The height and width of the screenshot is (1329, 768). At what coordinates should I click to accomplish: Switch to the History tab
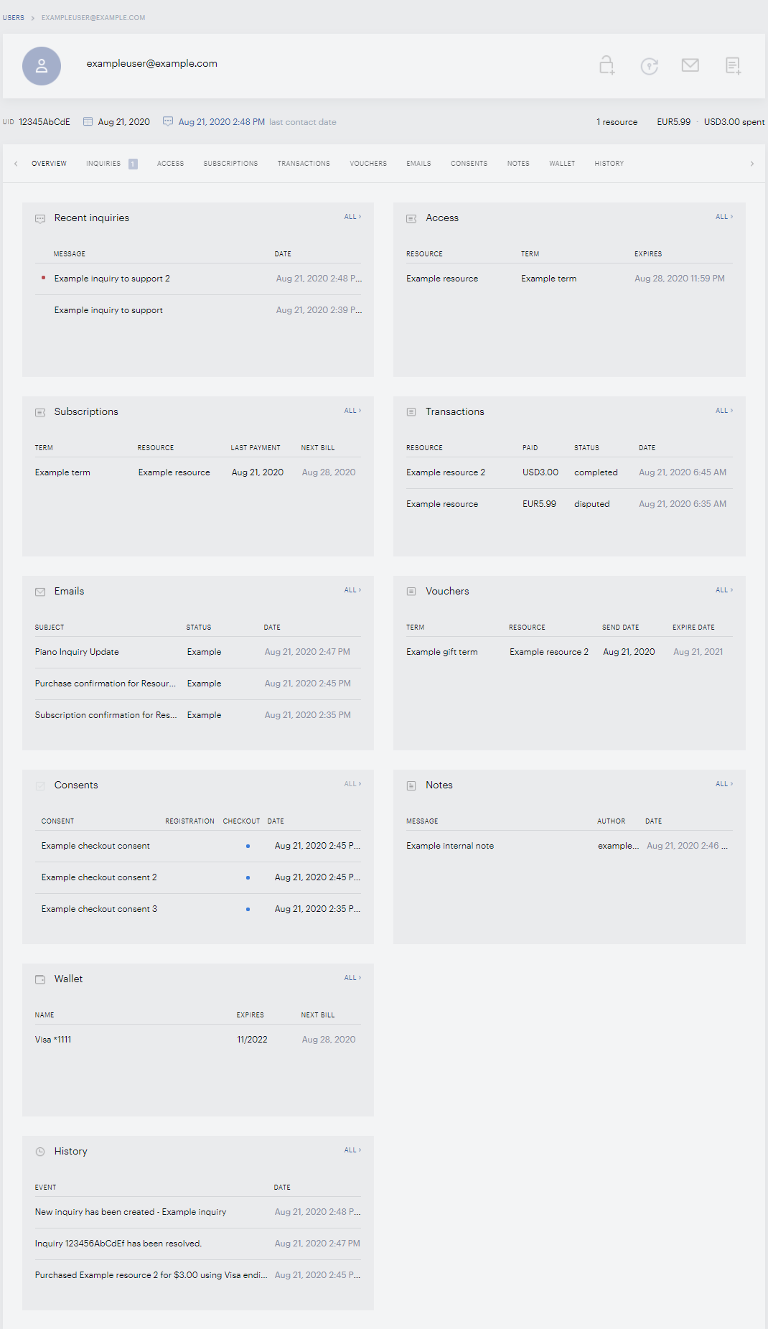[x=609, y=164]
